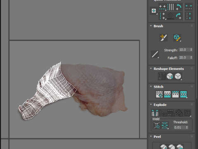The height and width of the screenshot is (149, 198).
Task: Click Stitch to Average icon
Action: (167, 94)
